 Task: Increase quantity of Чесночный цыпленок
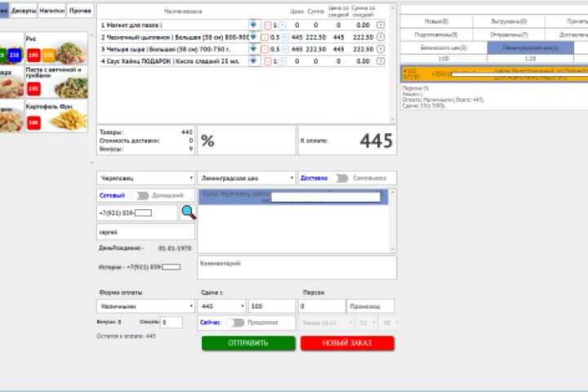(x=285, y=37)
